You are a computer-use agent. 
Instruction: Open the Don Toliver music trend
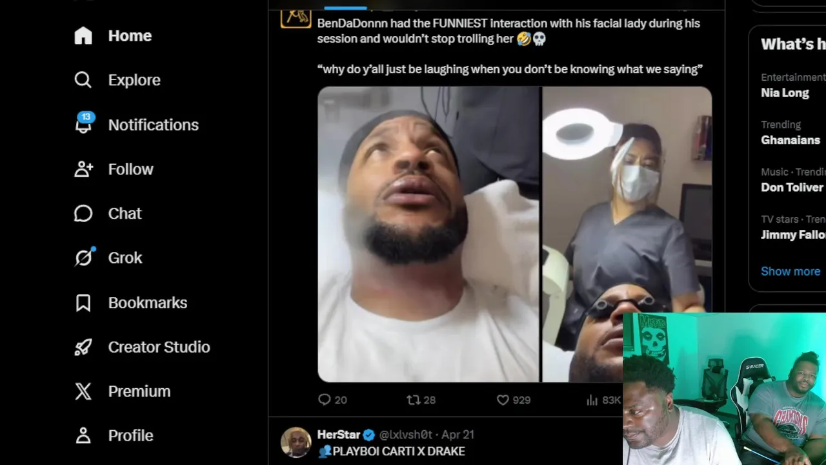(792, 187)
